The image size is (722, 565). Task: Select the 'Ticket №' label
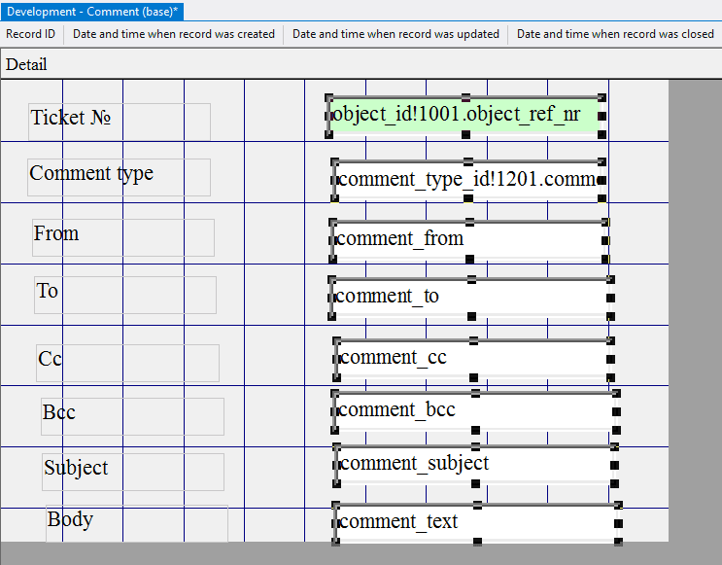119,121
